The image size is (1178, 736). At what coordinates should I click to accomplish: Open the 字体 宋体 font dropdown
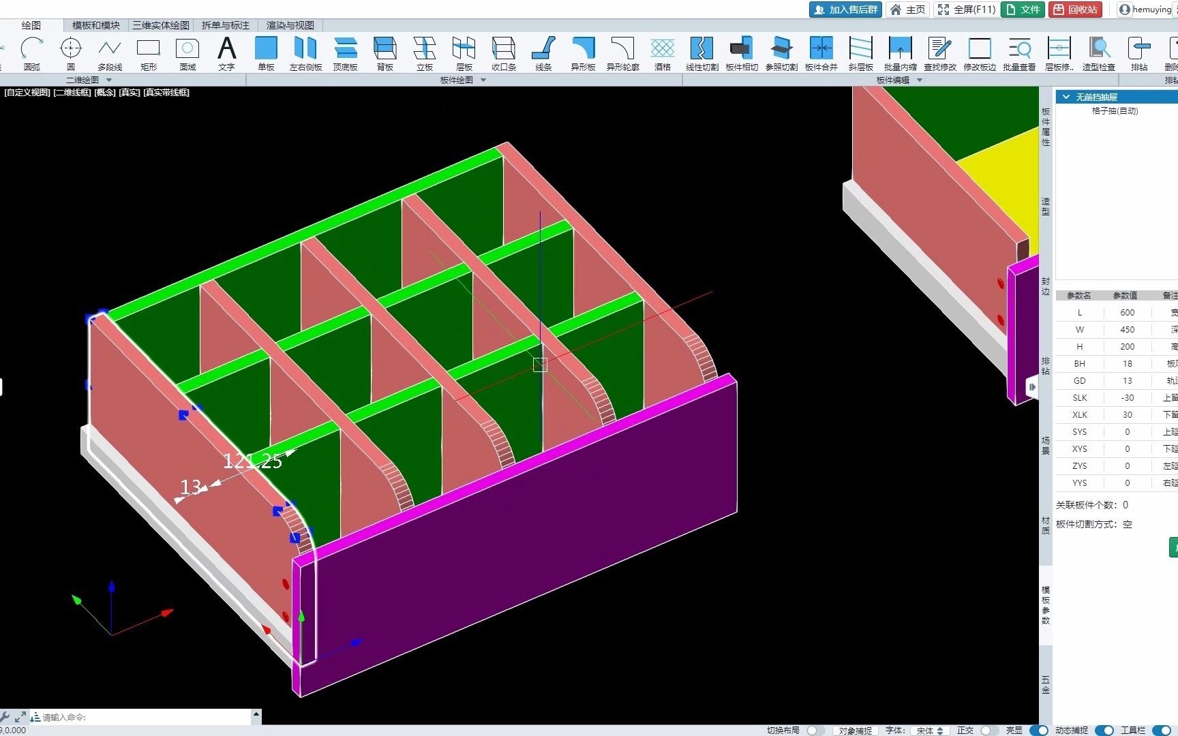[930, 730]
